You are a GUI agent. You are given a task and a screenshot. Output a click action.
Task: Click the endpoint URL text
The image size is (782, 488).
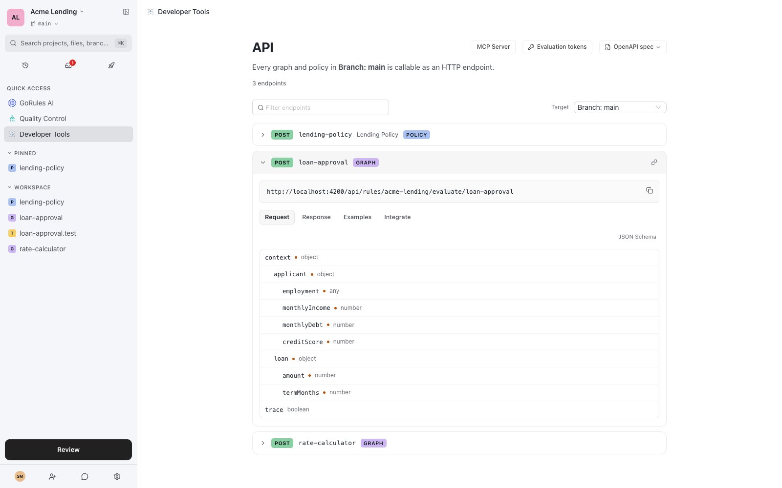390,192
